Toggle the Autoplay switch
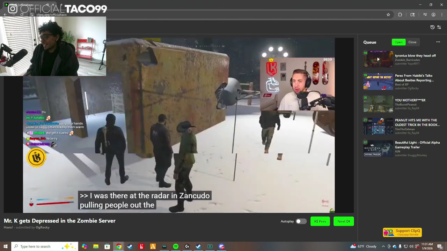The height and width of the screenshot is (251, 447). pyautogui.click(x=301, y=221)
